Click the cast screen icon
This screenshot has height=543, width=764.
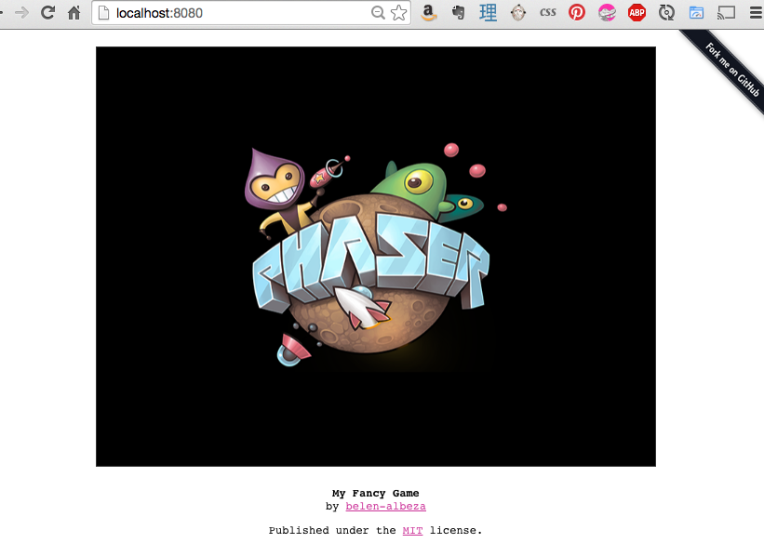(x=726, y=13)
